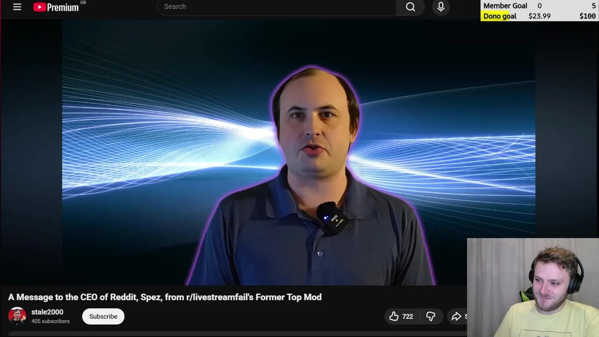Focus the Search input field

(x=277, y=7)
